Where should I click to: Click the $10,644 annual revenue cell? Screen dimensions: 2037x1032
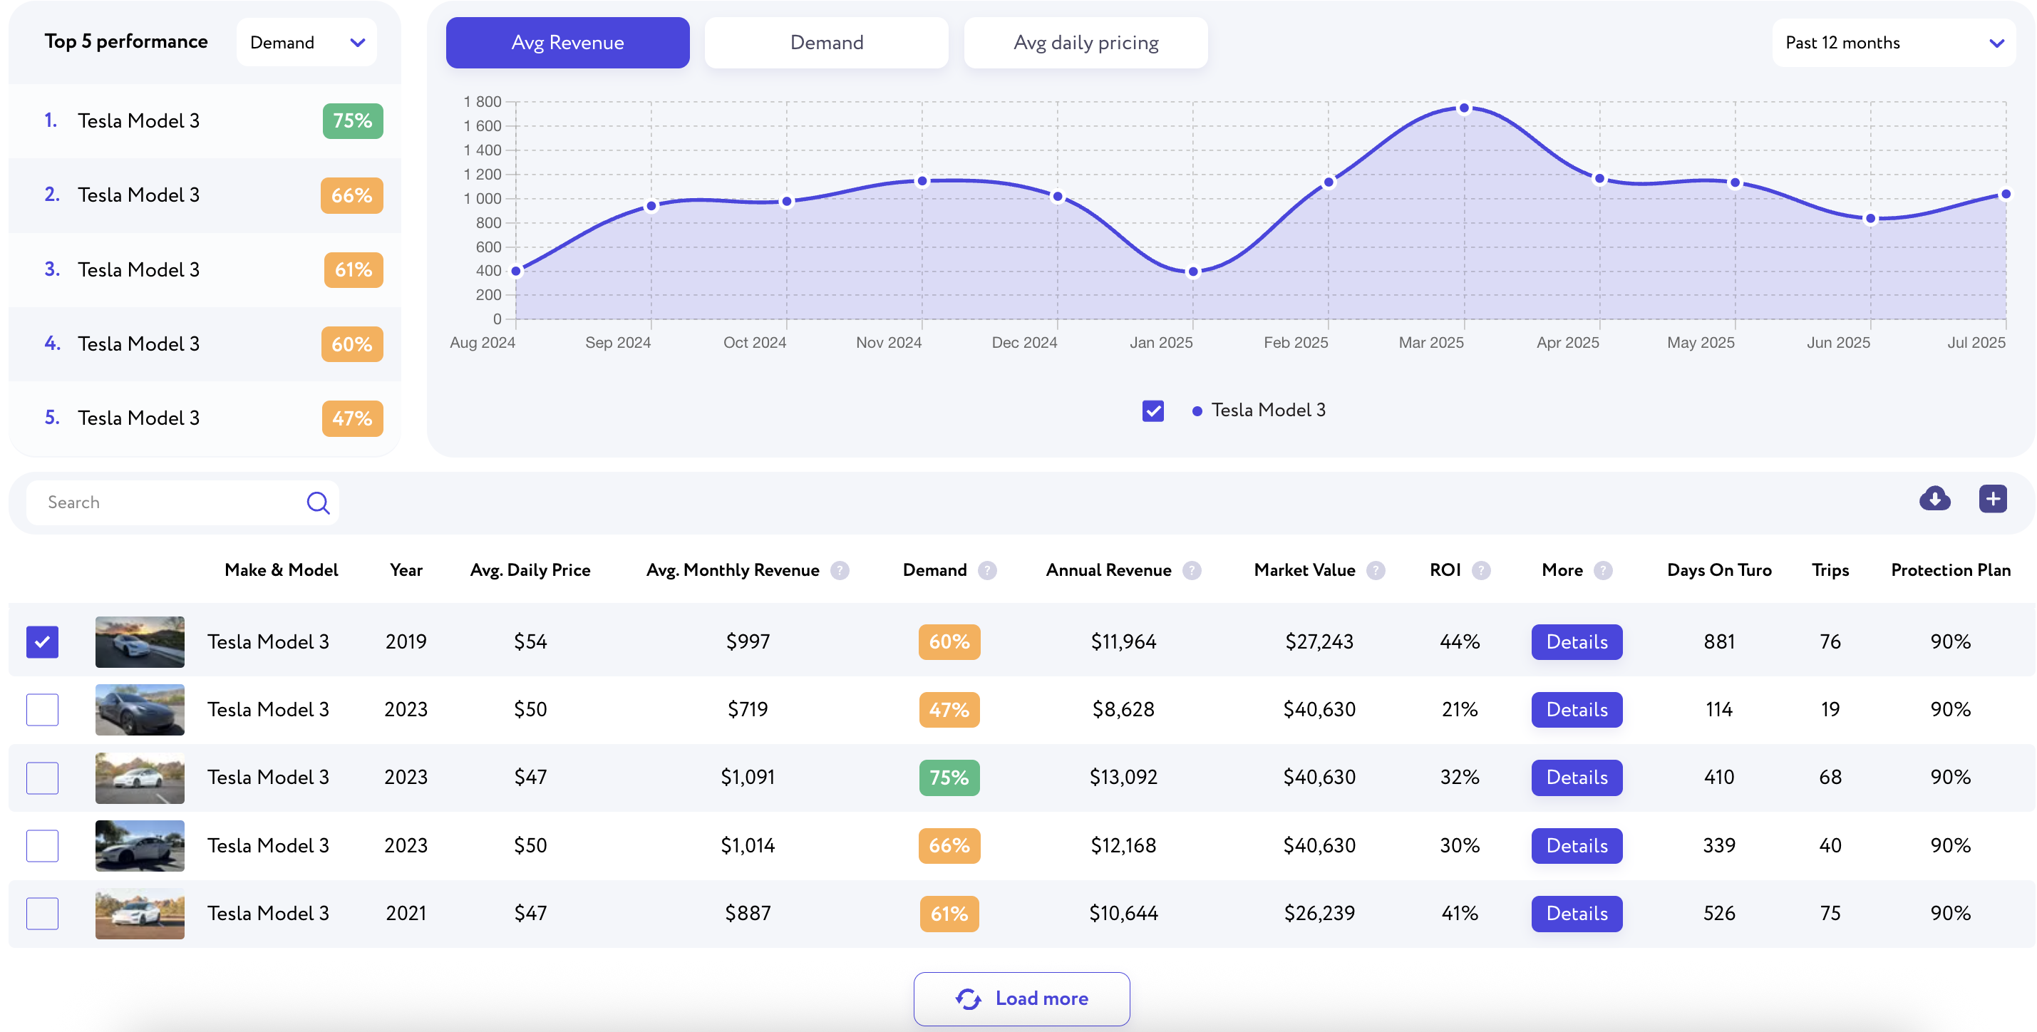[x=1123, y=914]
